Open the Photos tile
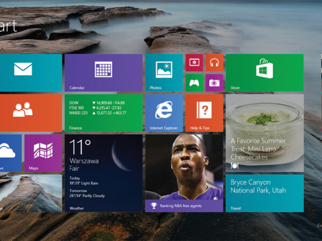The width and height of the screenshot is (322, 241). click(x=164, y=73)
